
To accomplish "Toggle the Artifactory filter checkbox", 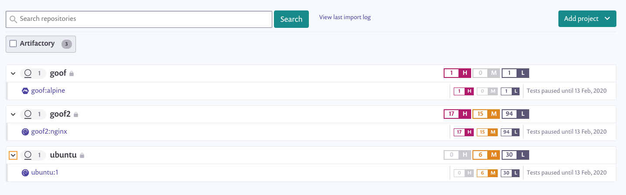I will (x=13, y=44).
